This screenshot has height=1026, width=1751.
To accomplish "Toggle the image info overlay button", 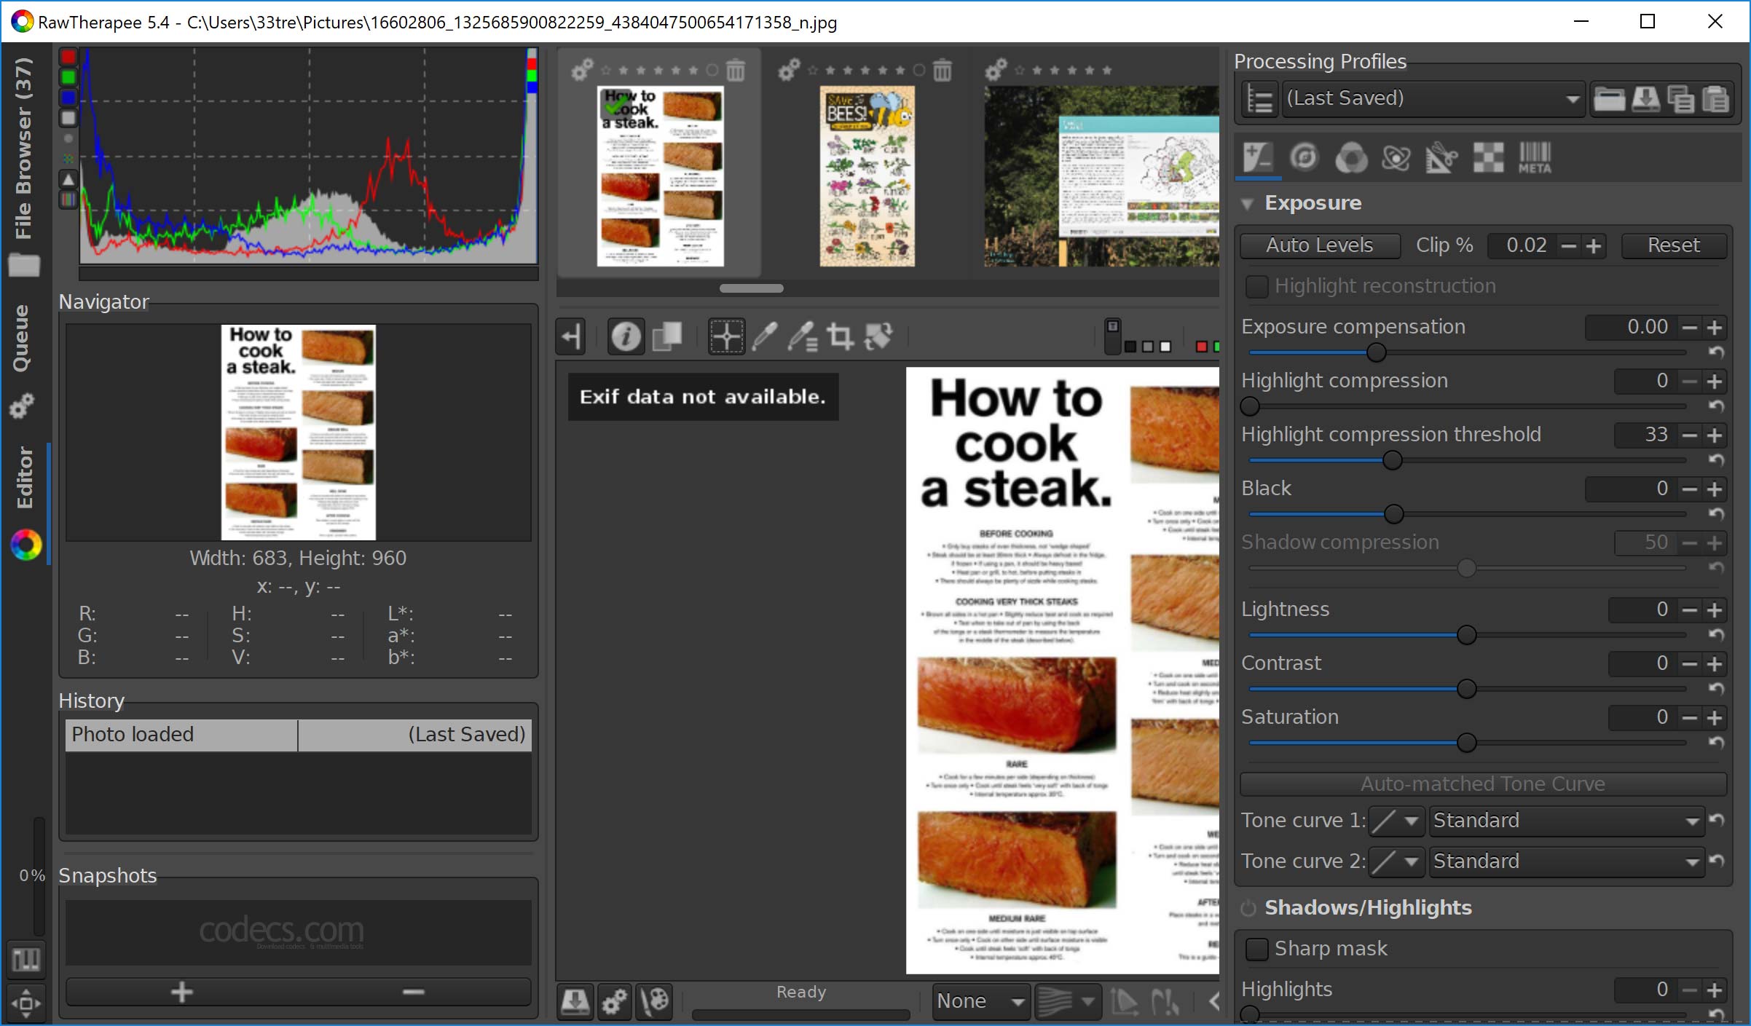I will 626,336.
